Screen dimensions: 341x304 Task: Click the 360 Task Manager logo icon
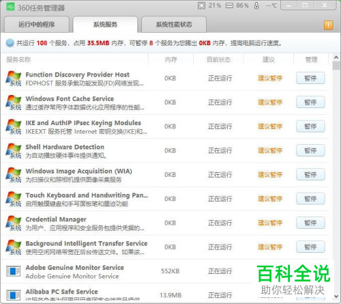point(10,7)
